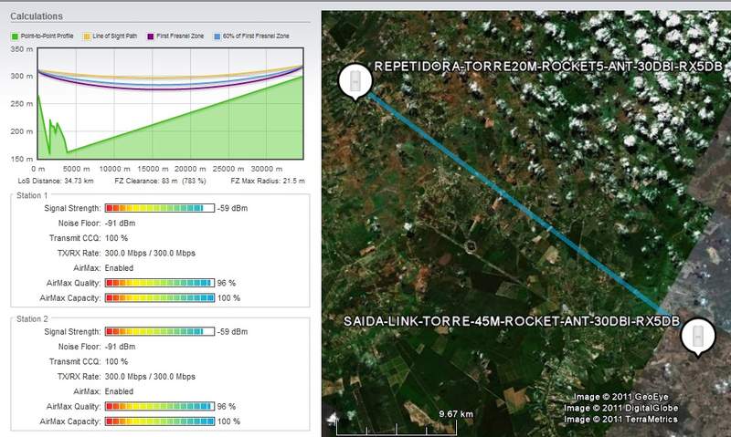Click Station 1 AirMax Enabled value
Screen dimensions: 731x437
pyautogui.click(x=119, y=268)
